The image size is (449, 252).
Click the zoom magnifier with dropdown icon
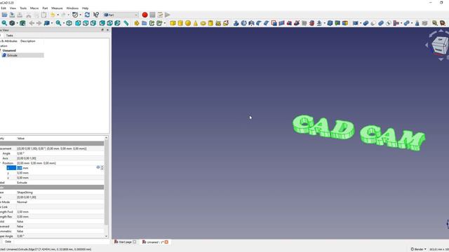pos(58,23)
